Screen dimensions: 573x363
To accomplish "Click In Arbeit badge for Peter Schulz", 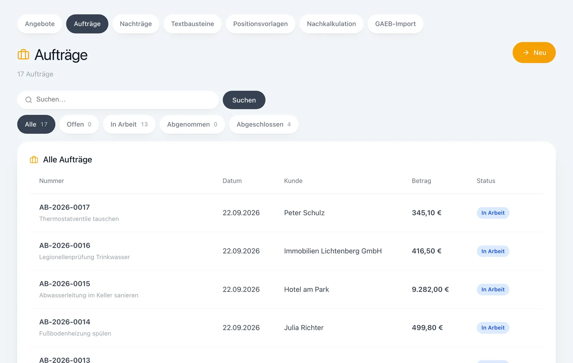I will tap(493, 213).
